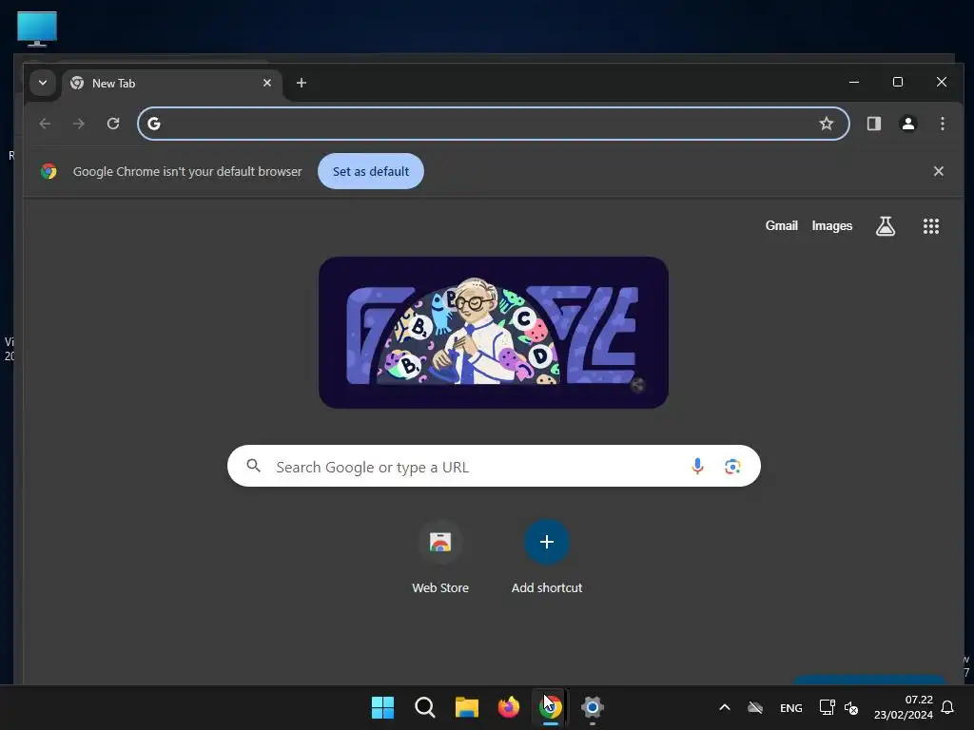Click the Google G icon in address bar
Viewport: 974px width, 730px height.
tap(154, 124)
